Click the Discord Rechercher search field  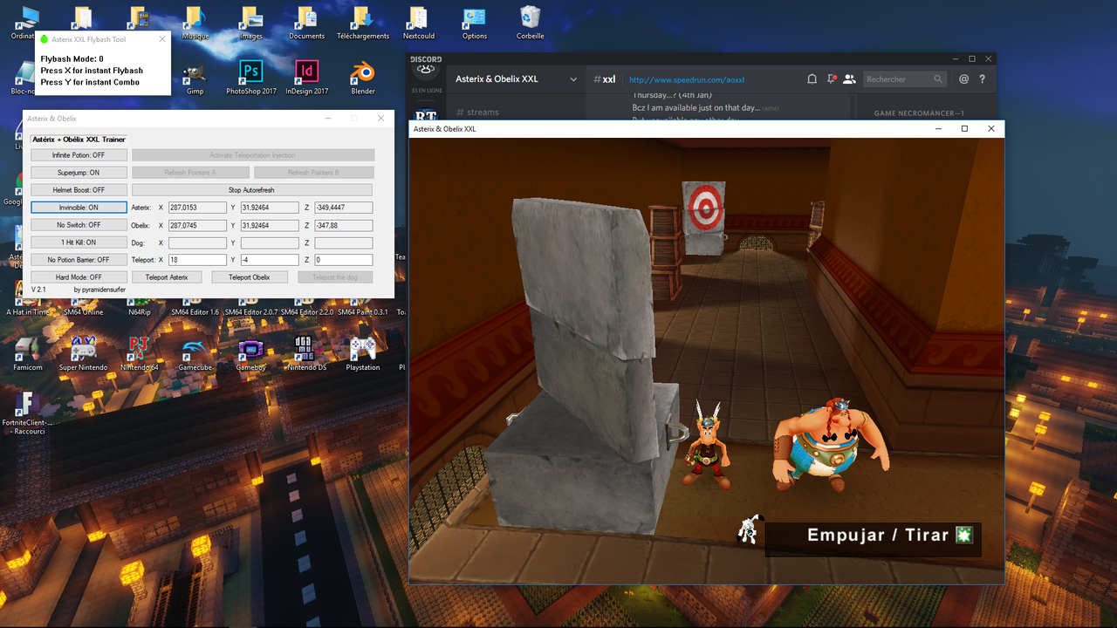(904, 79)
